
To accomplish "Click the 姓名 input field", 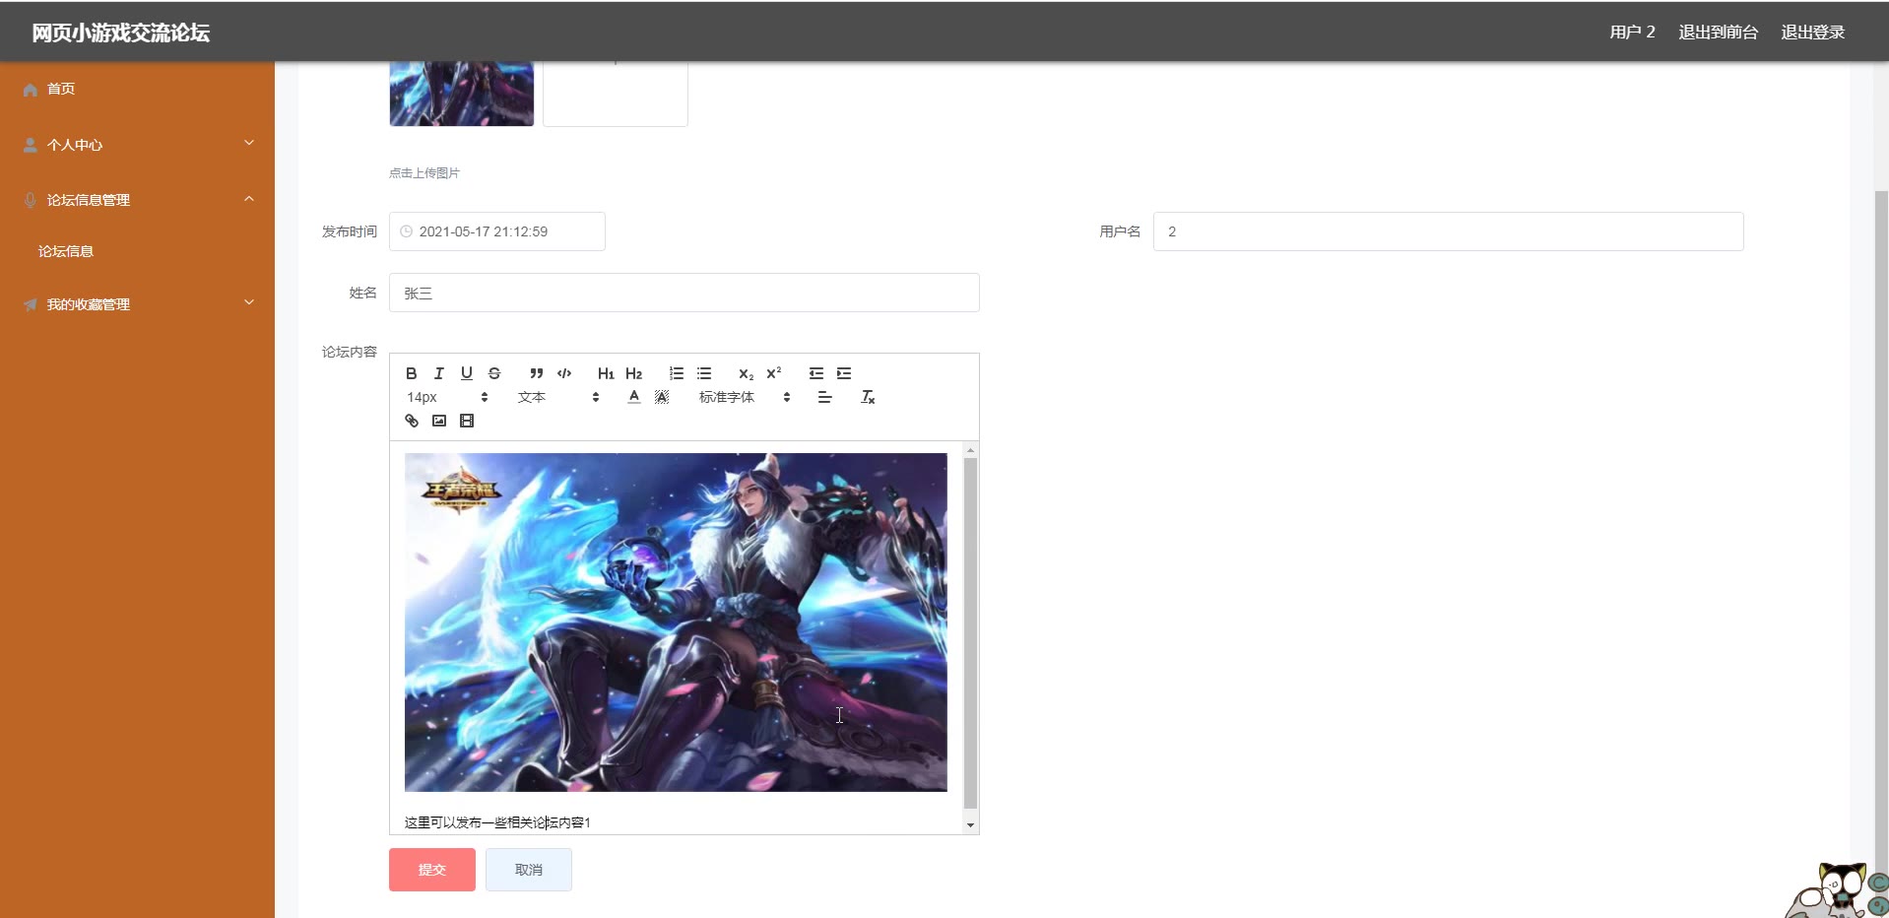I will coord(684,293).
